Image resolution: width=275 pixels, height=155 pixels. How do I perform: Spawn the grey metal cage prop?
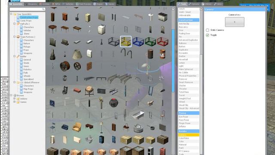(x=113, y=41)
